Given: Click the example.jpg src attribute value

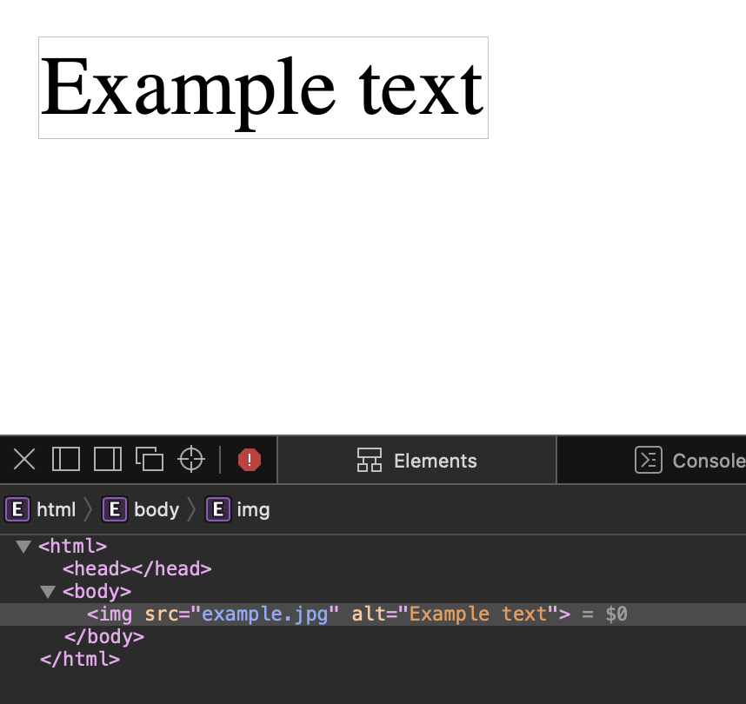Looking at the screenshot, I should pyautogui.click(x=265, y=614).
